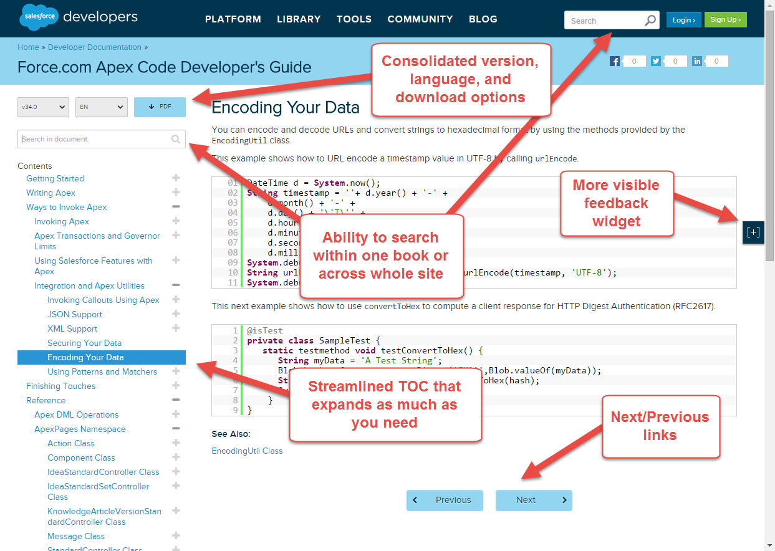Open the XML Support topic link
Viewport: 775px width, 551px height.
72,328
